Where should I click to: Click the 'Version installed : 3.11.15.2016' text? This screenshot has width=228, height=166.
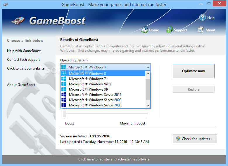85,136
